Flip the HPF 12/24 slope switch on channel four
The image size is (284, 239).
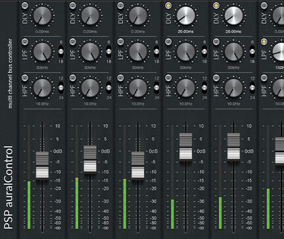[204, 88]
